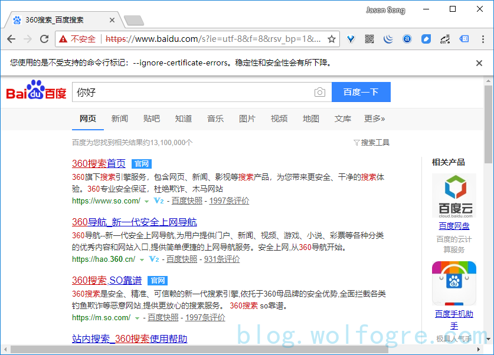Dismiss the certificate-errors warning bar
The height and width of the screenshot is (355, 494).
(x=479, y=63)
